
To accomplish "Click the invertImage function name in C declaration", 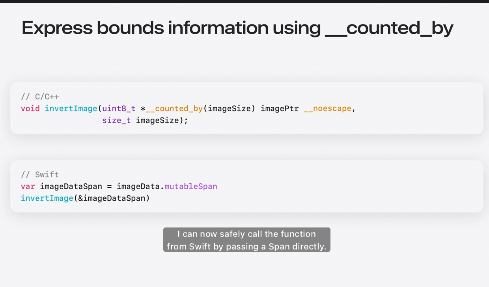I will [x=71, y=108].
